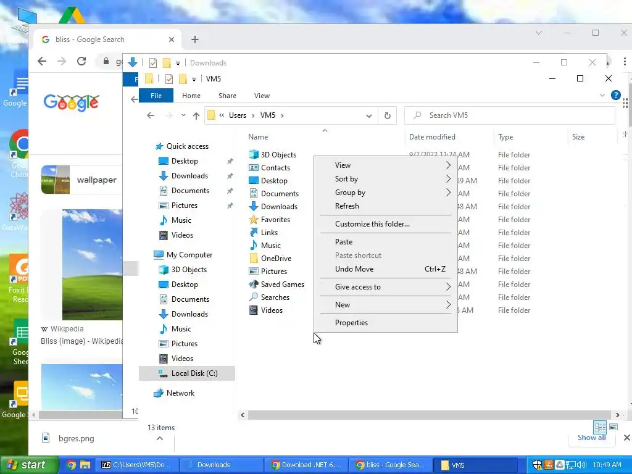Viewport: 632px width, 474px height.
Task: Click the volume icon in system tray
Action: click(x=581, y=465)
